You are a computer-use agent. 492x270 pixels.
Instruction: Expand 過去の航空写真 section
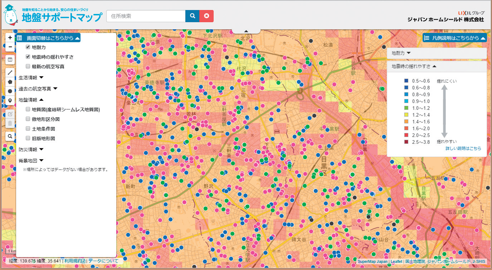click(38, 88)
